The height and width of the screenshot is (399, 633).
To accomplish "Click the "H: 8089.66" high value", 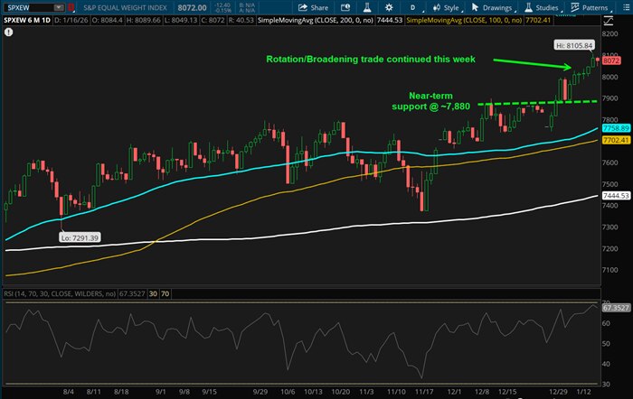I will point(143,20).
